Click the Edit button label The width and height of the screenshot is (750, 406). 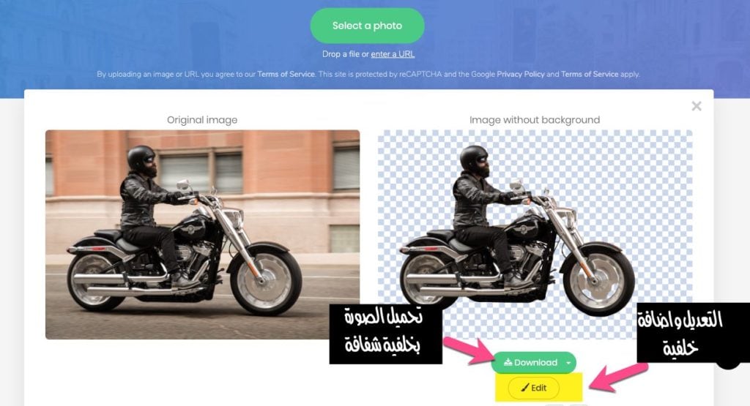tap(538, 388)
